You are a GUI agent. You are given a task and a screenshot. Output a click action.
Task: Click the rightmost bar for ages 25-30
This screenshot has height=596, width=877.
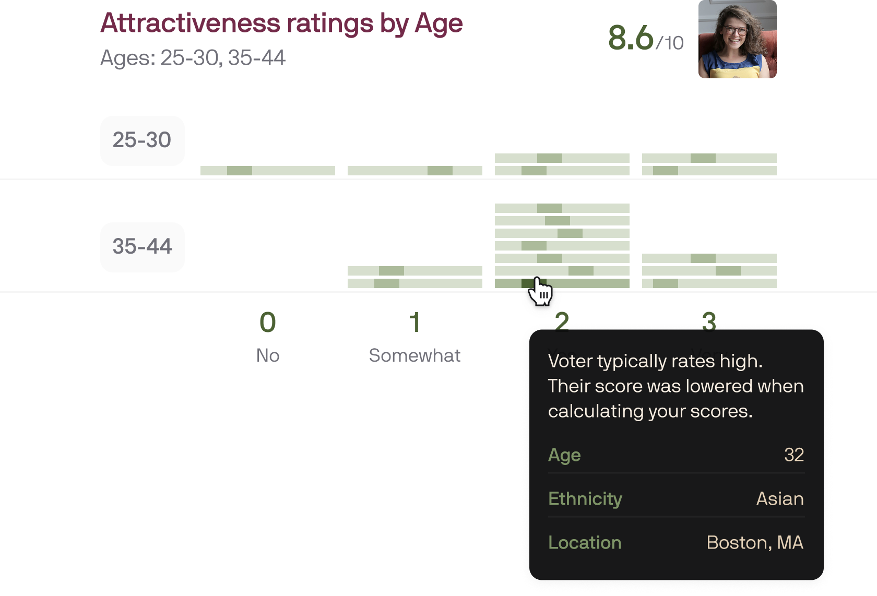[x=709, y=159]
